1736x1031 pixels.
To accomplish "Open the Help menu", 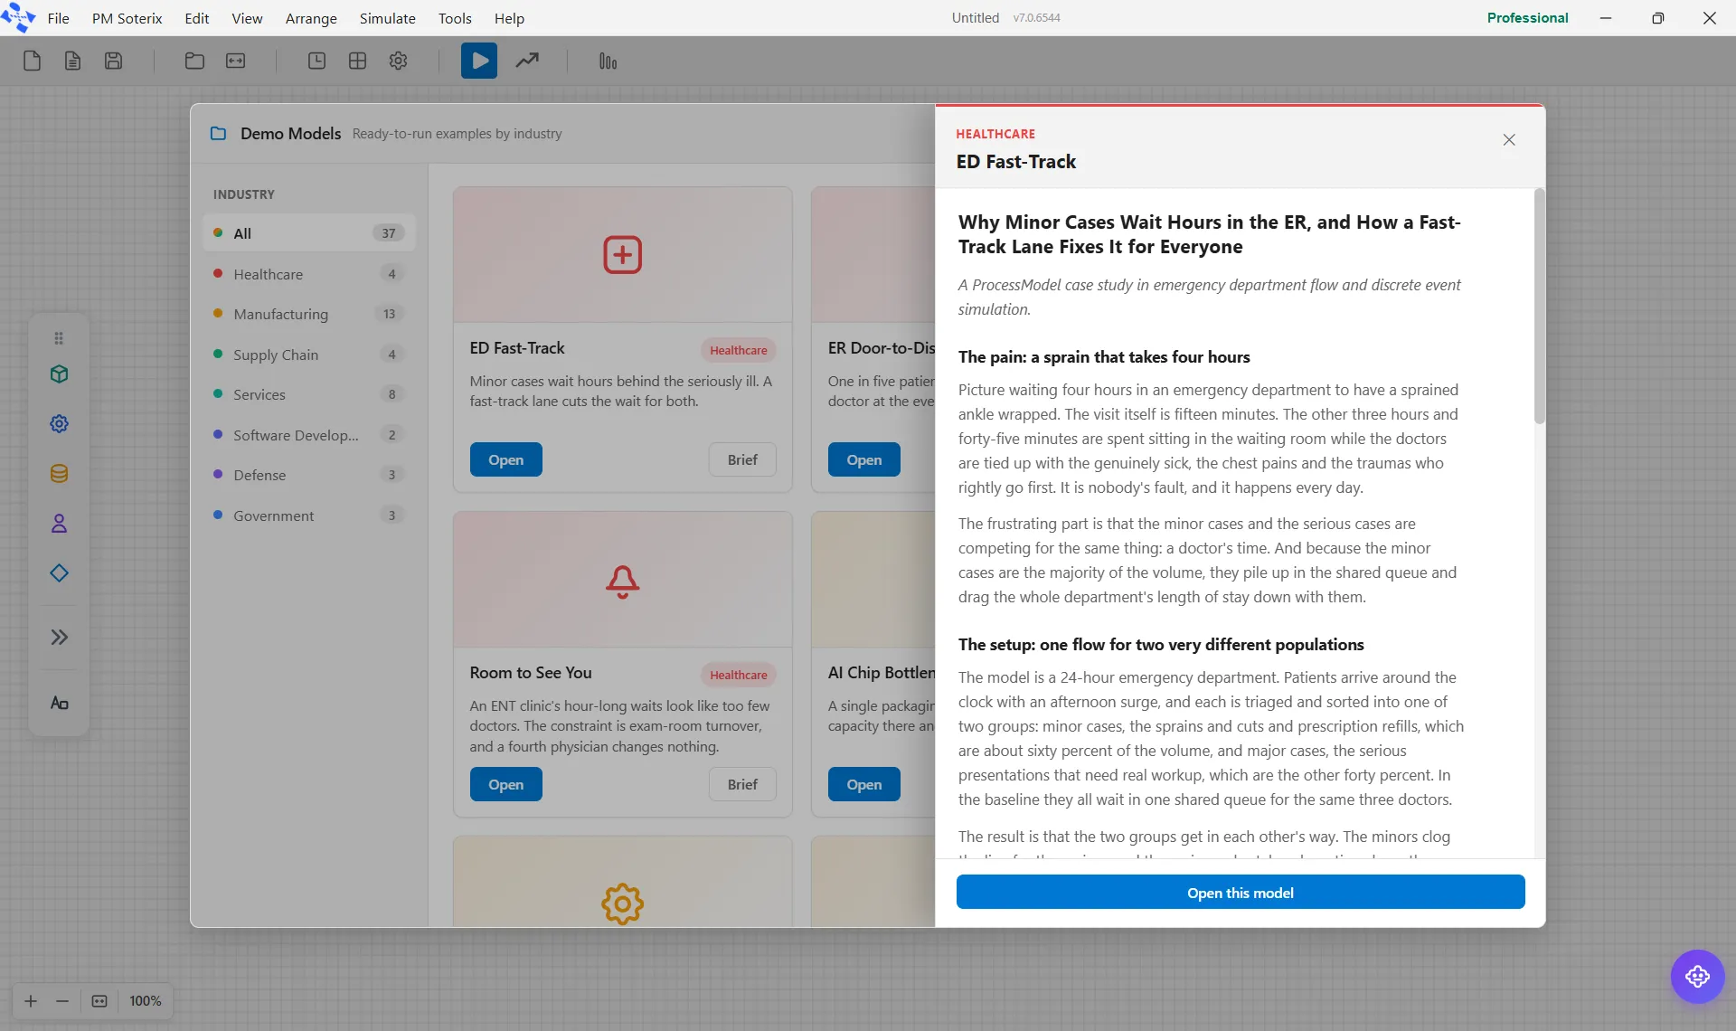I will [x=509, y=18].
